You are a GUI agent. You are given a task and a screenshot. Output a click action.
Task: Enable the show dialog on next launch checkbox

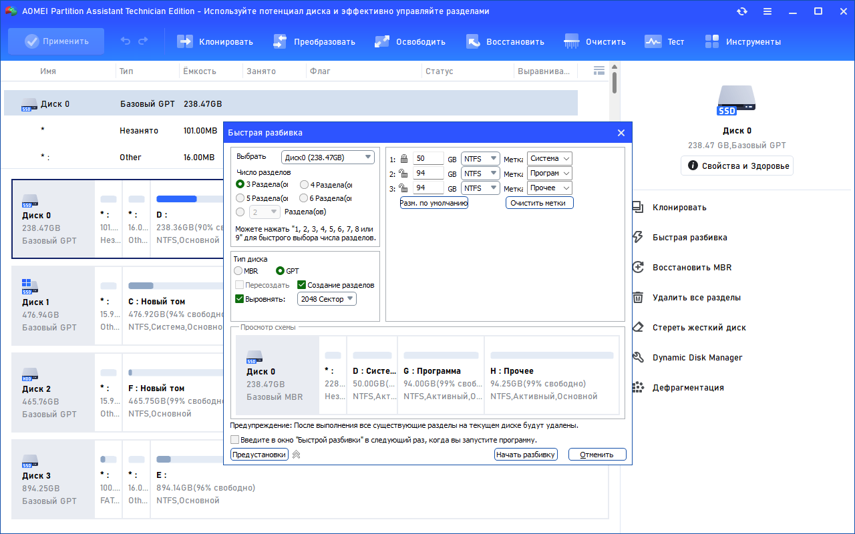point(234,440)
